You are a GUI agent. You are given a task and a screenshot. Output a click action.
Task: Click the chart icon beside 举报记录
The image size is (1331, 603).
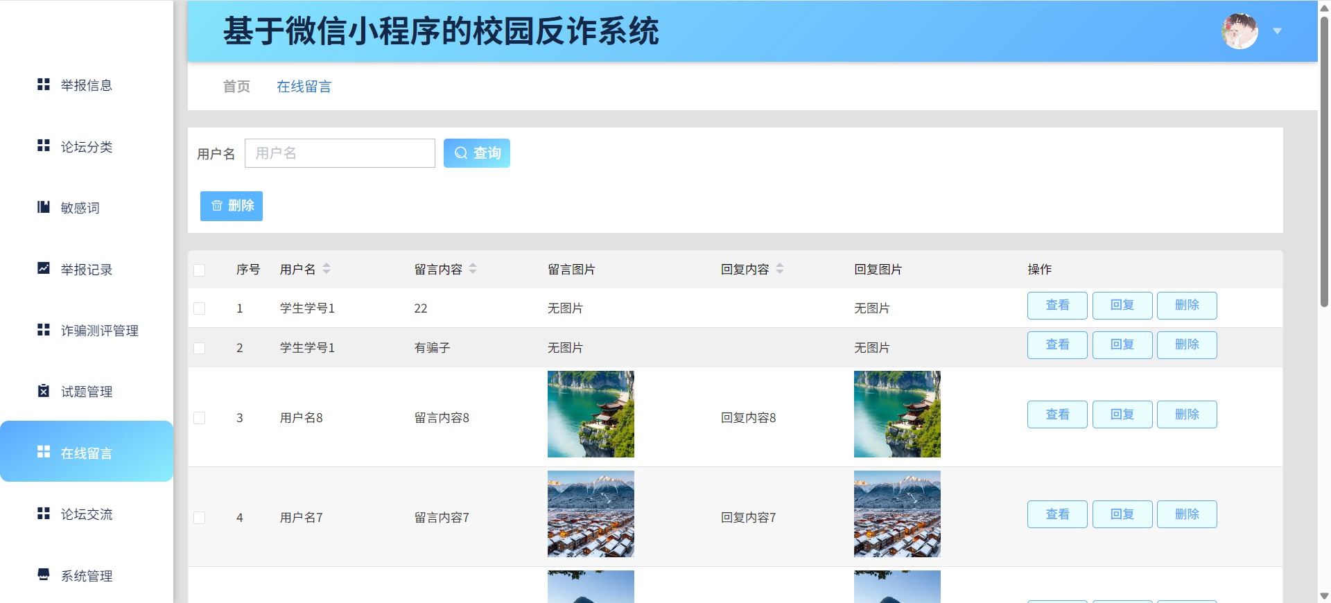(x=44, y=268)
